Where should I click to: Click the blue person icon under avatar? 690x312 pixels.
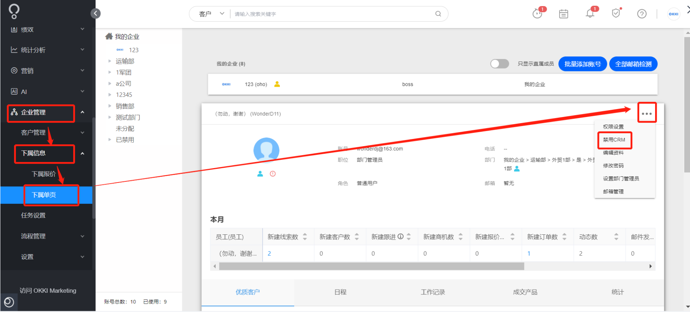260,174
